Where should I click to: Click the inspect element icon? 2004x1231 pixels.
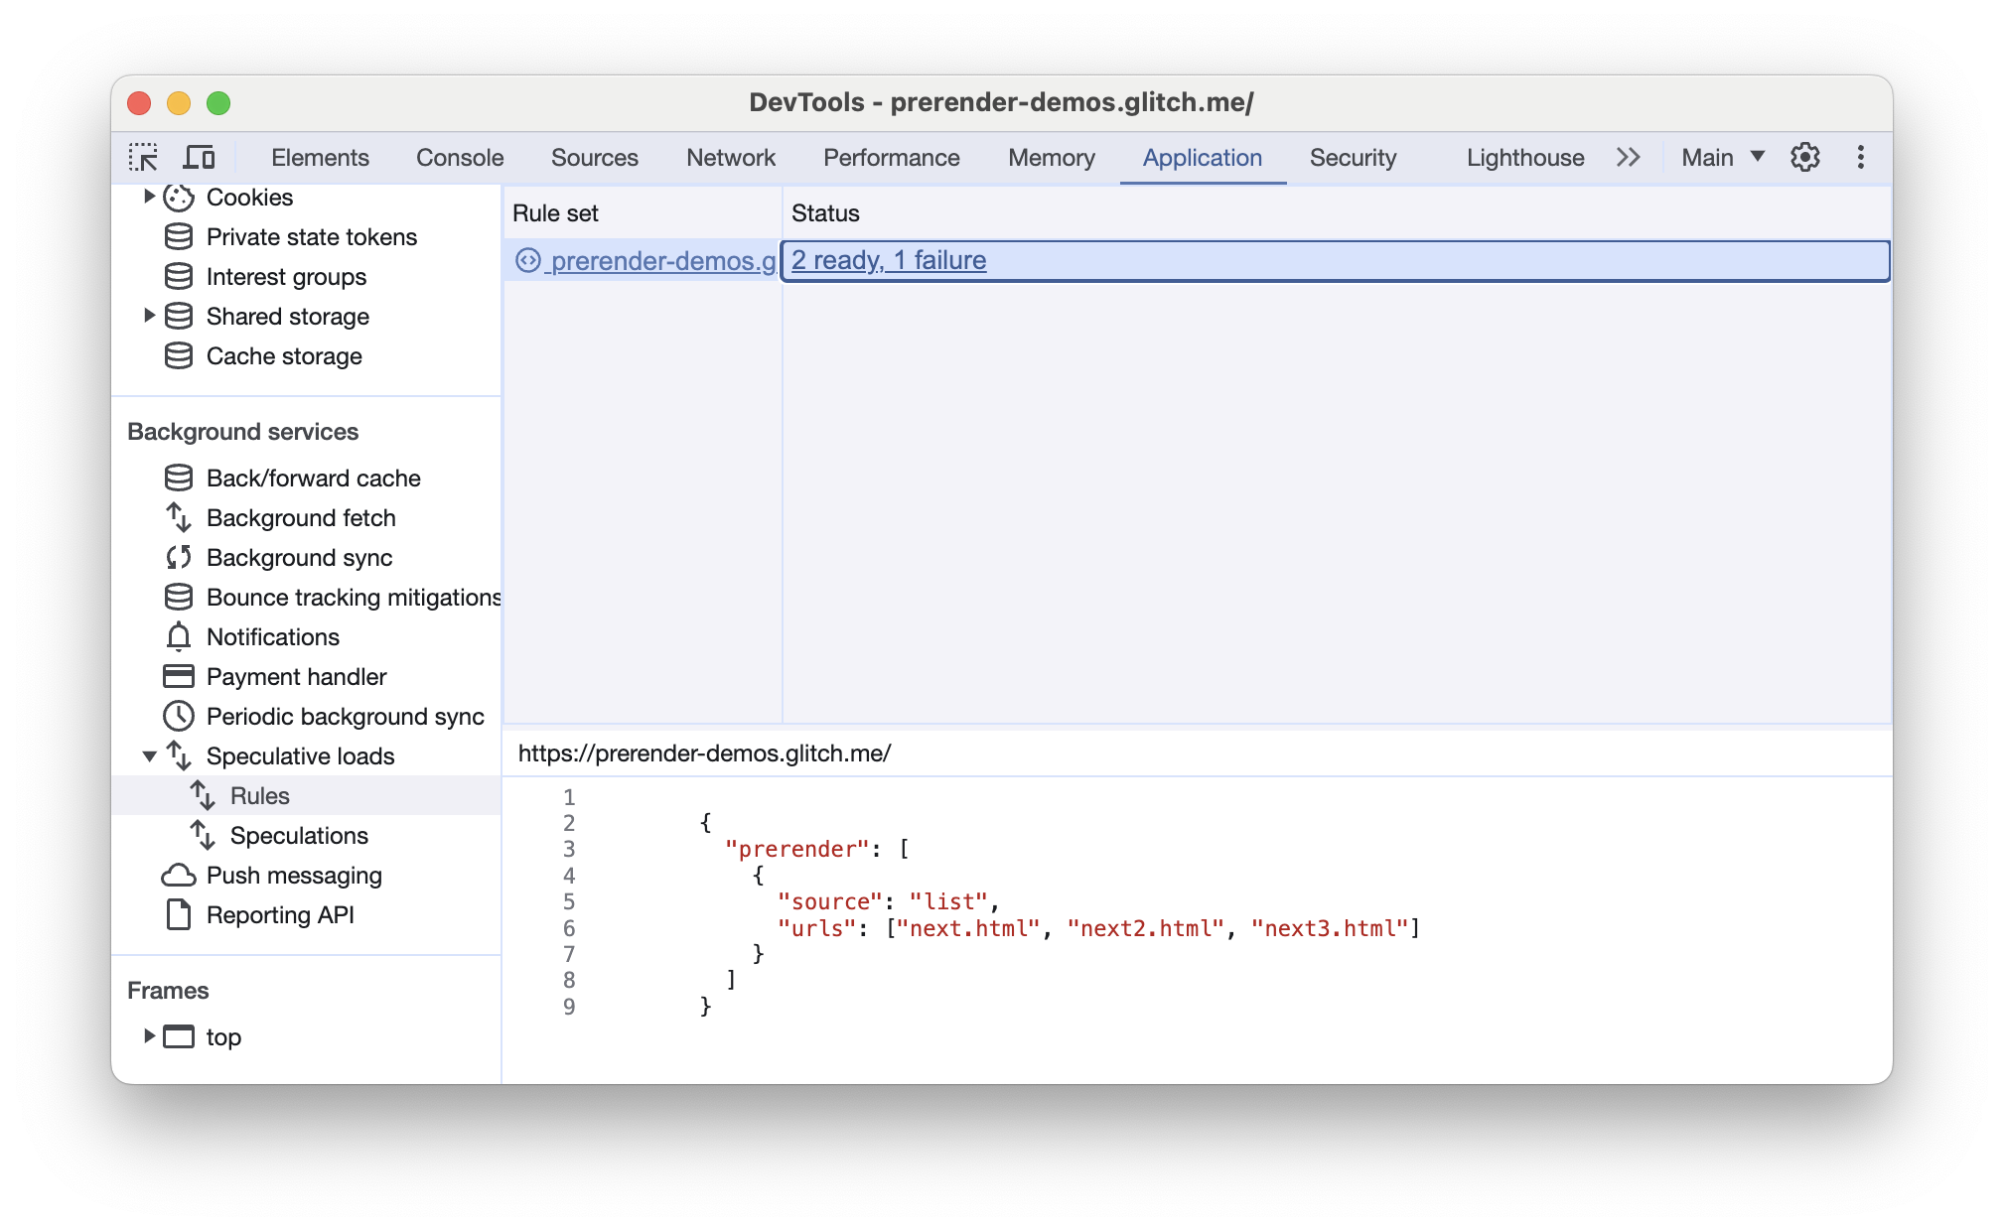pyautogui.click(x=143, y=158)
